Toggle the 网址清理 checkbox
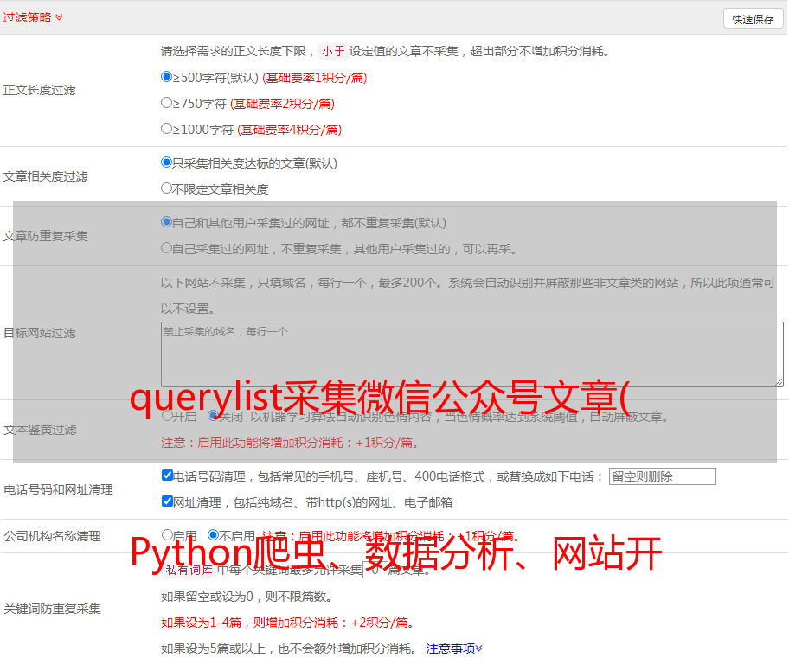This screenshot has width=789, height=664. coord(167,501)
